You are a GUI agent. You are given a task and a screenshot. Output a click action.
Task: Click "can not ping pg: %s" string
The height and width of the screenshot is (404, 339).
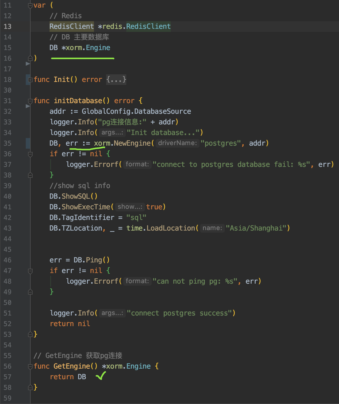[195, 281]
